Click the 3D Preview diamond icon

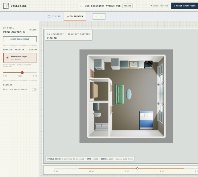[x=68, y=16]
